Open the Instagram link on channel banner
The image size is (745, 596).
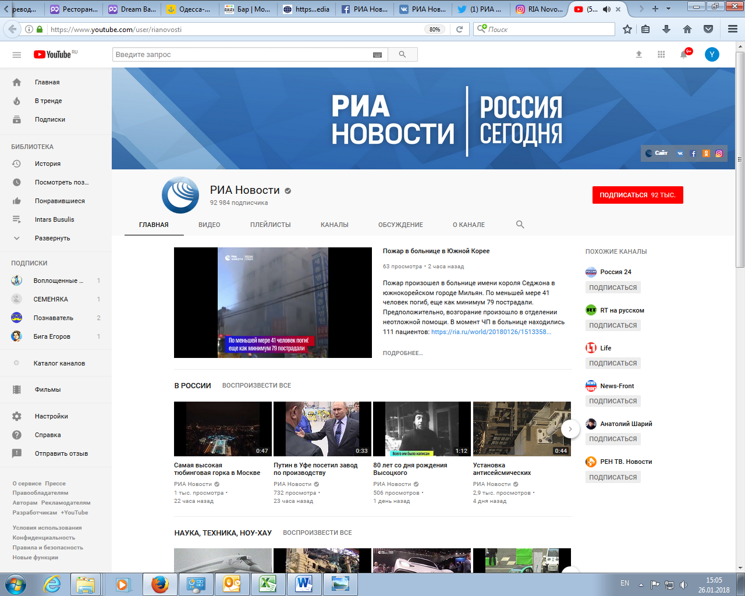pyautogui.click(x=719, y=154)
